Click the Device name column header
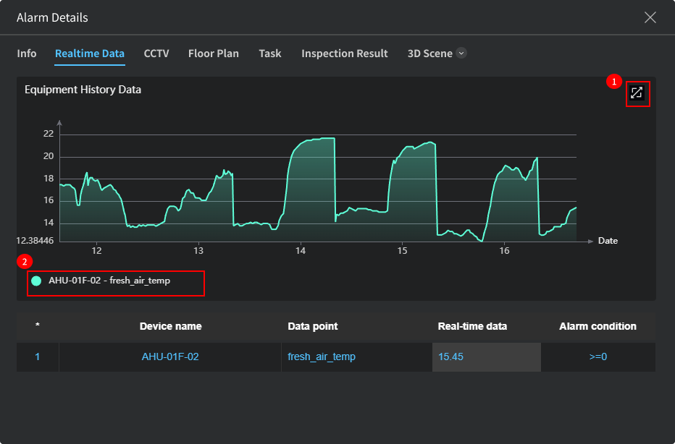The image size is (675, 444). [170, 326]
